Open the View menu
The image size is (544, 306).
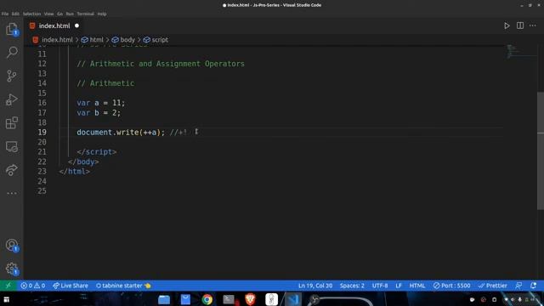tap(49, 14)
